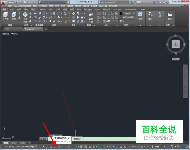Viewport: 190px width, 150px height.
Task: Click the command line input area
Action: (x=91, y=139)
